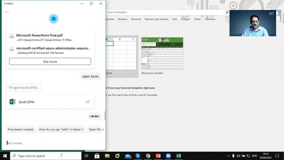Tap the blue Cortana listening orb
This screenshot has height=160, width=284.
(x=54, y=19)
